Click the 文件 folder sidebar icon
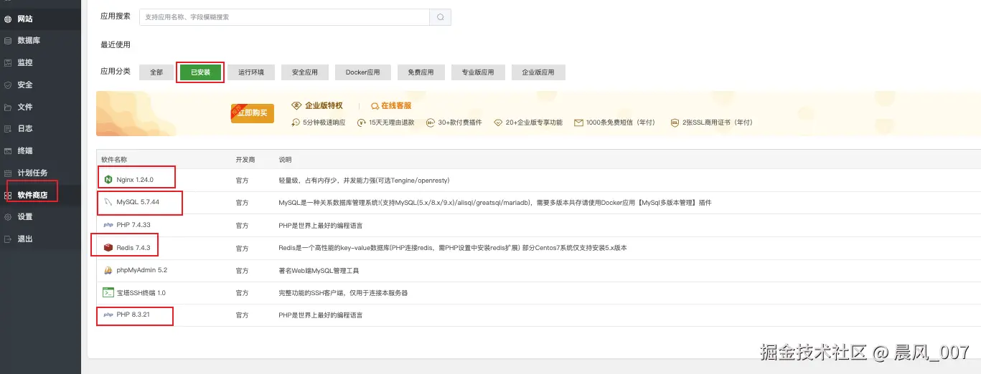The image size is (981, 374). [8, 107]
